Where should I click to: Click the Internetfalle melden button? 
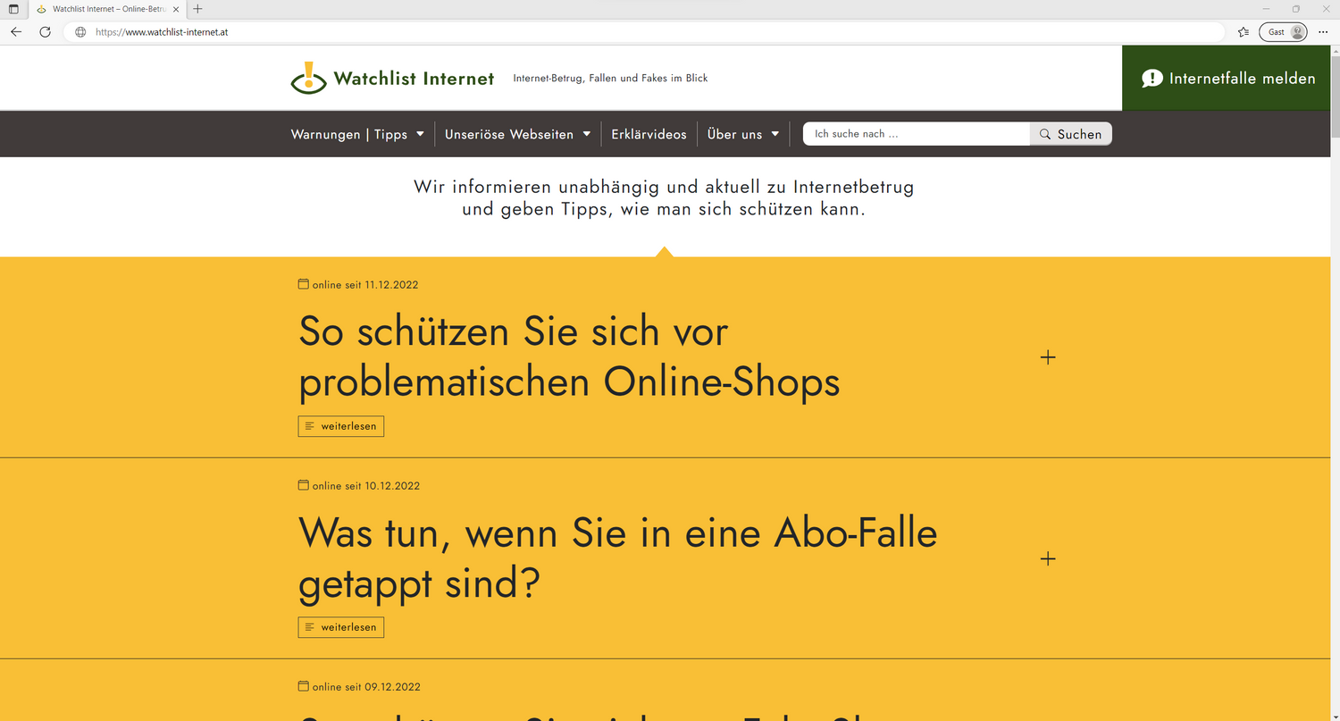[1226, 78]
